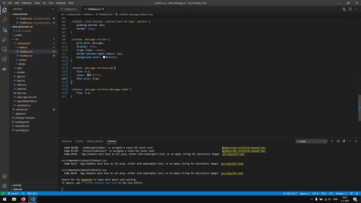Expand the details folder
This screenshot has width=361, height=203.
(22, 64)
